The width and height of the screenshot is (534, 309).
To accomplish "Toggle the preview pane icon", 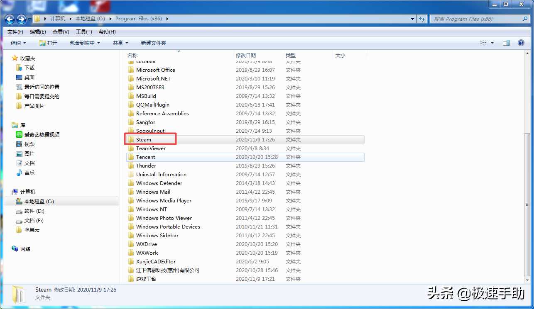I will point(506,43).
